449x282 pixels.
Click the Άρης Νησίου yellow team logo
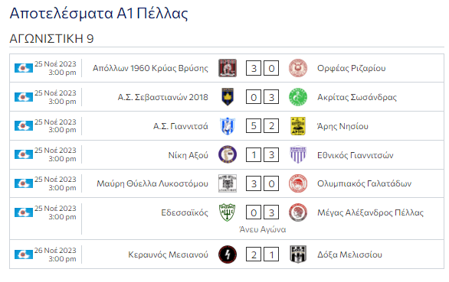[x=298, y=126]
